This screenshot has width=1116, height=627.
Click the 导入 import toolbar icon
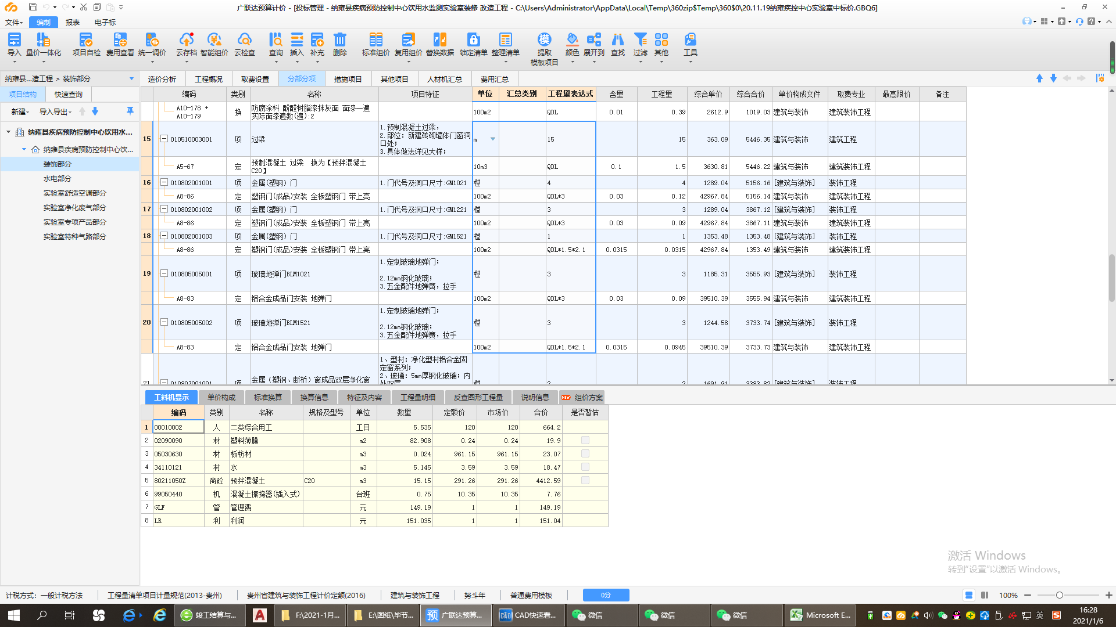click(14, 45)
